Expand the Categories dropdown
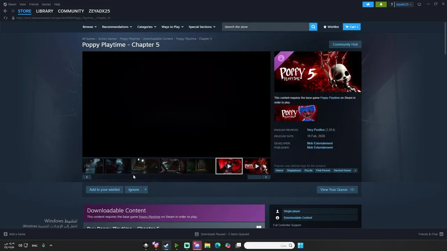The image size is (447, 251). point(147,27)
